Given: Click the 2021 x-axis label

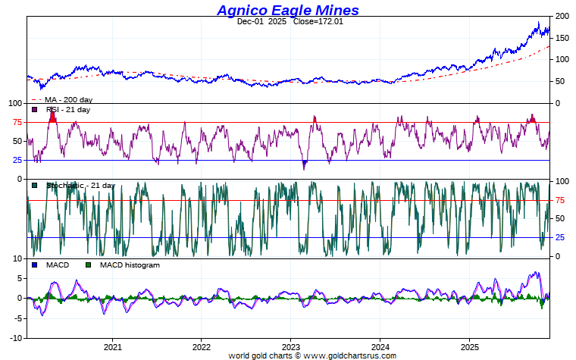Looking at the screenshot, I should tap(113, 347).
